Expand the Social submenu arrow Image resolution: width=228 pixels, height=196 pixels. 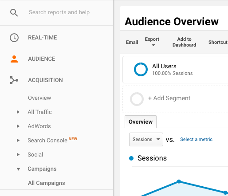(18, 155)
